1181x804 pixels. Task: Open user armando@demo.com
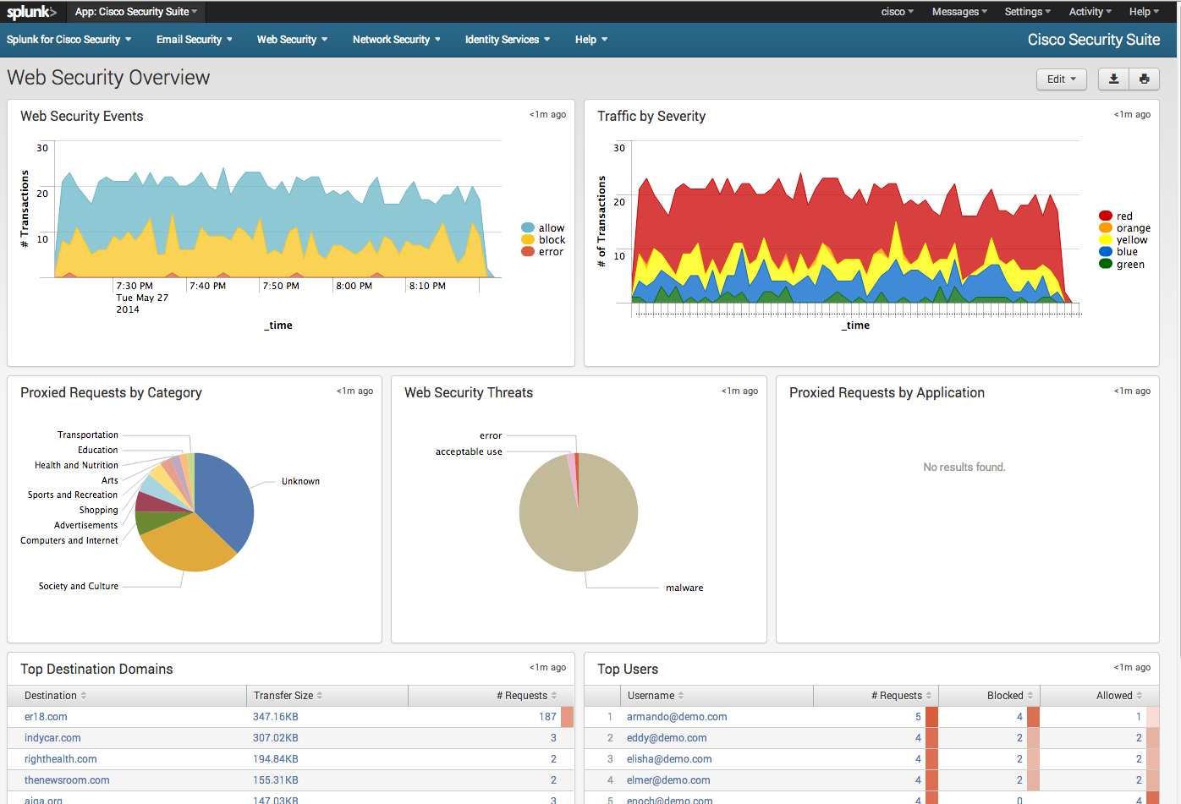[677, 717]
